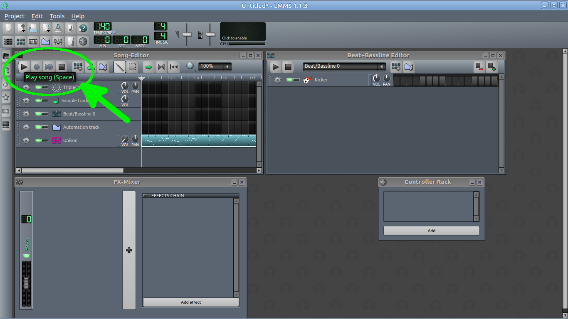Mute the Beat/Bassline 0 track
Viewport: 568px width, 319px height.
(38, 114)
